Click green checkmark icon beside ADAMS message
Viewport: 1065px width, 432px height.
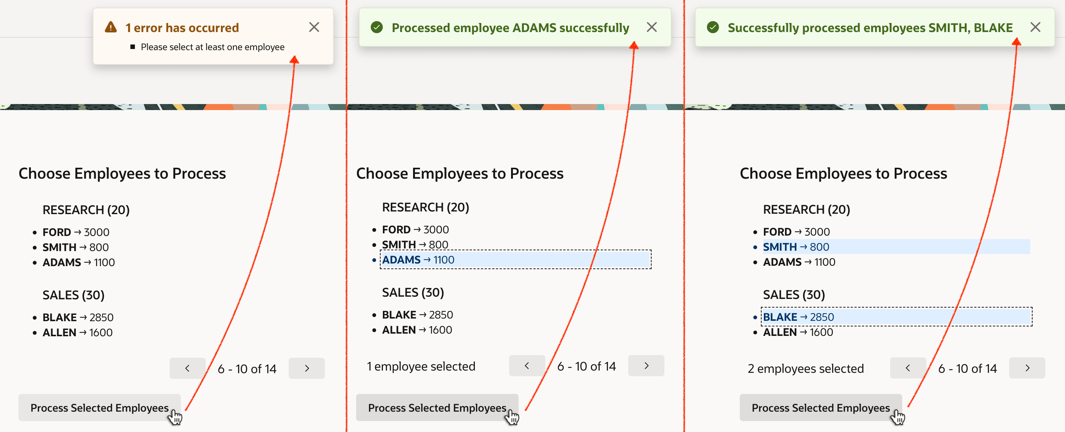click(376, 27)
